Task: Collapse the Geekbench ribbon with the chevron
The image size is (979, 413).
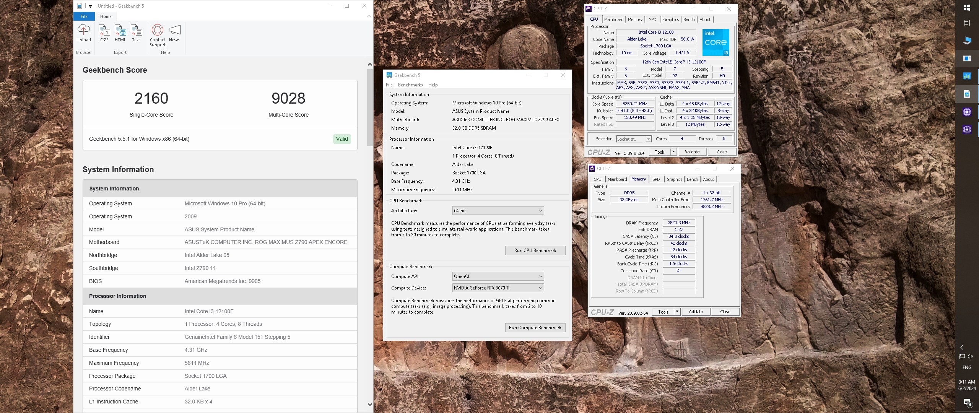Action: 369,16
